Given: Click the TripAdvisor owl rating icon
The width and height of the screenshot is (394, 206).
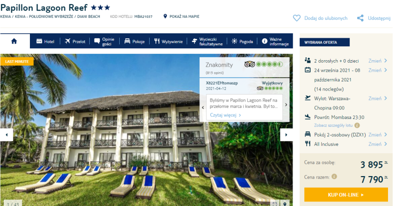Looking at the screenshot, I should [x=250, y=64].
